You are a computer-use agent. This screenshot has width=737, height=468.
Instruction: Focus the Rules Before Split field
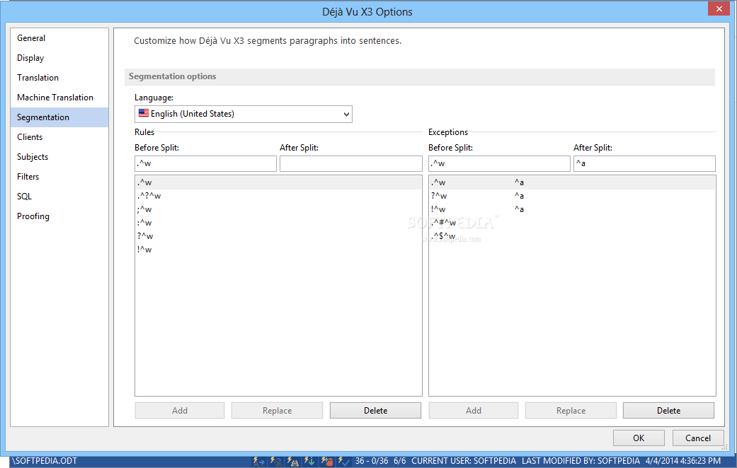(x=205, y=163)
